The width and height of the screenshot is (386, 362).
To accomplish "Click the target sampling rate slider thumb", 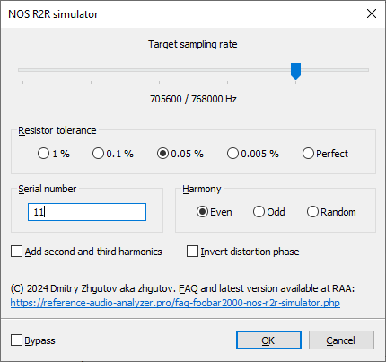I will click(295, 71).
